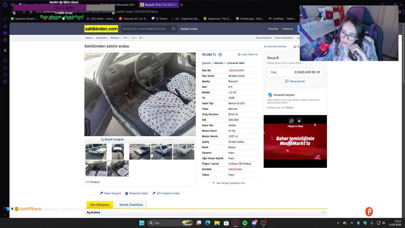Viewport: 405px width, 228px height.
Task: Open Discord from taskbar
Action: [254, 223]
